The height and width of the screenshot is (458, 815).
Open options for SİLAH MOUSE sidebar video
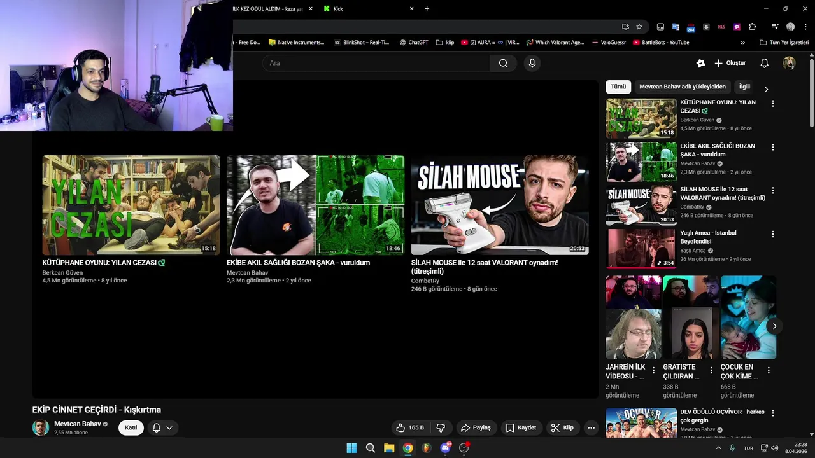click(x=773, y=190)
